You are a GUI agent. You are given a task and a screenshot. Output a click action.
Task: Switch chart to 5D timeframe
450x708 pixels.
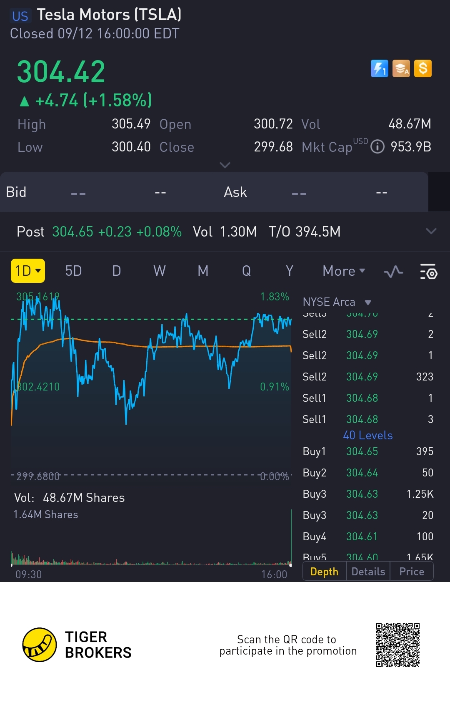click(x=73, y=271)
